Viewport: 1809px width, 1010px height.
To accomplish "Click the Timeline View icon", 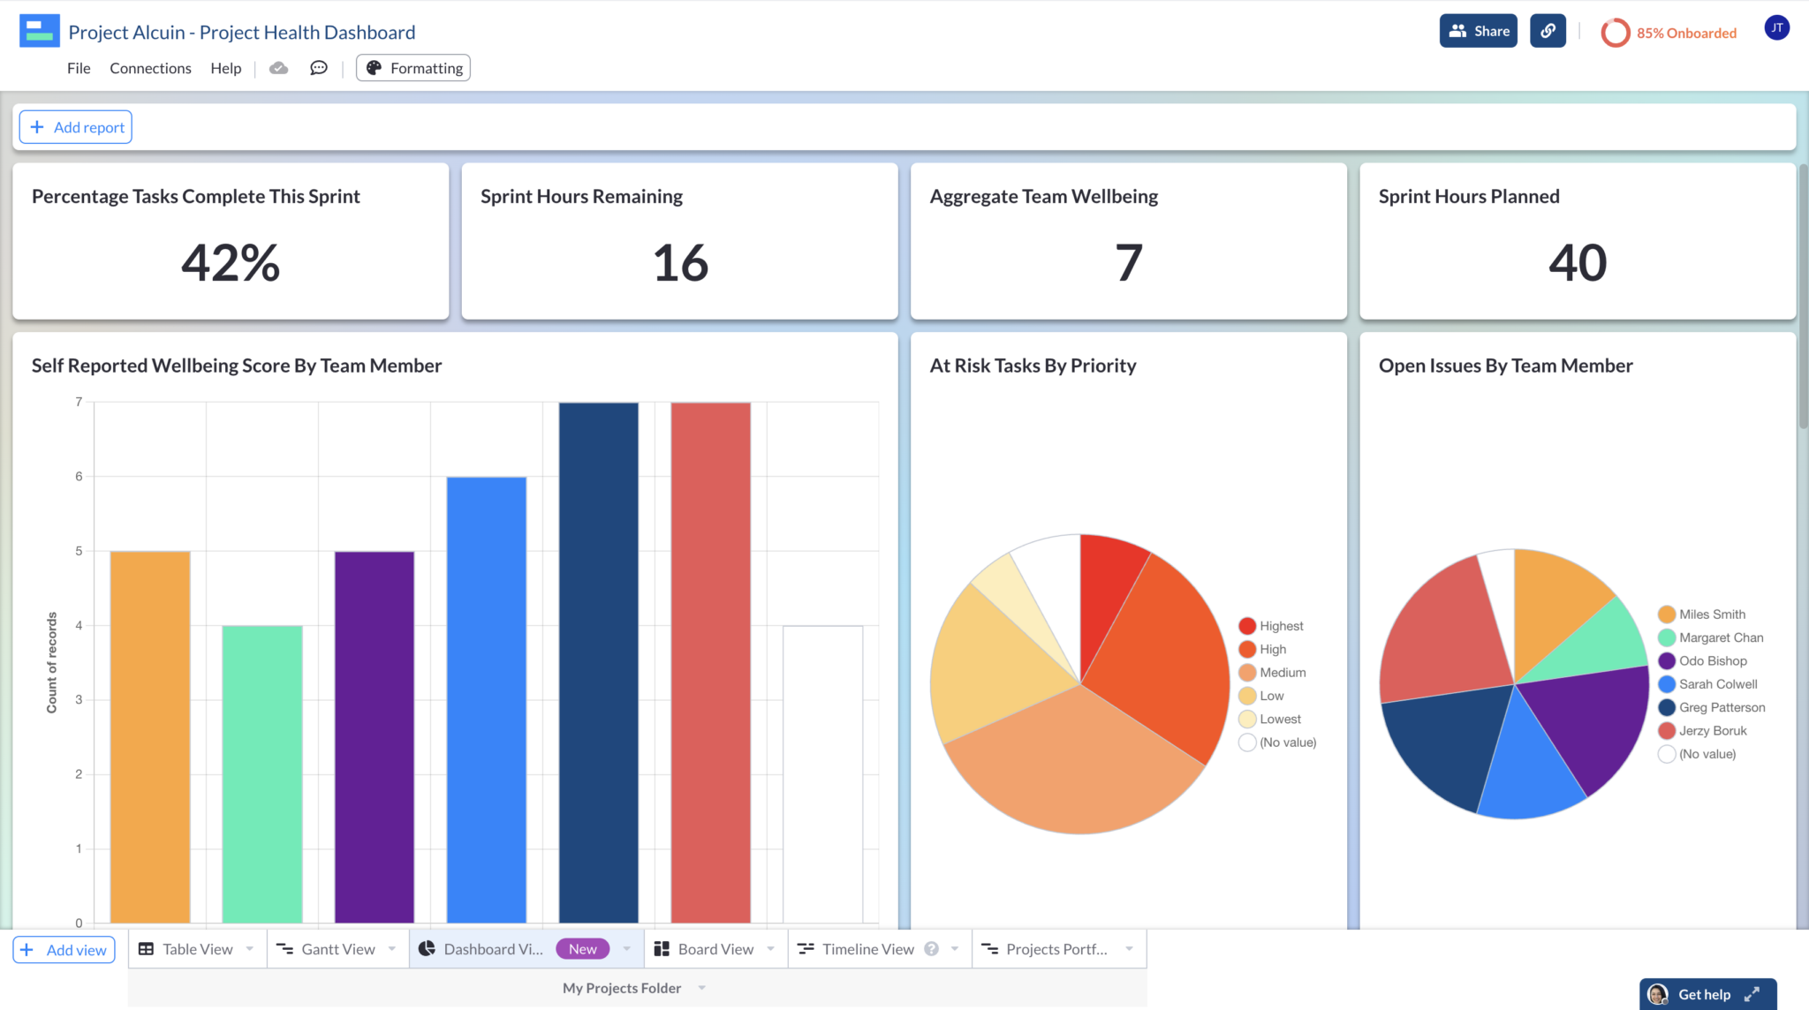I will coord(806,949).
